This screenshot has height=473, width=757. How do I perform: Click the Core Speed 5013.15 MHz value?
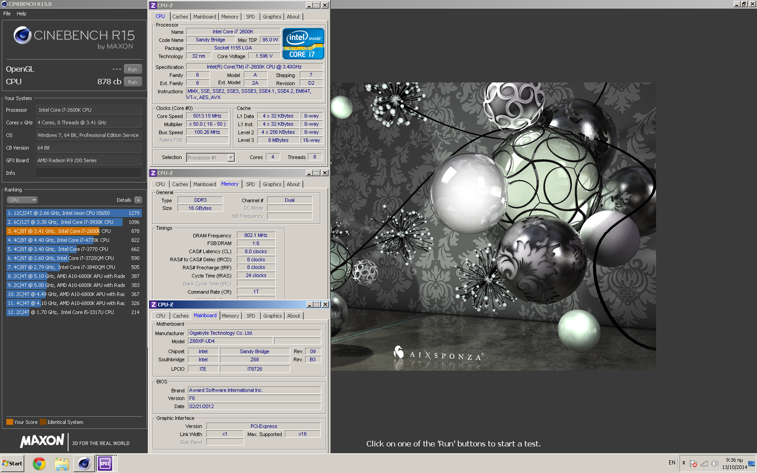click(207, 116)
